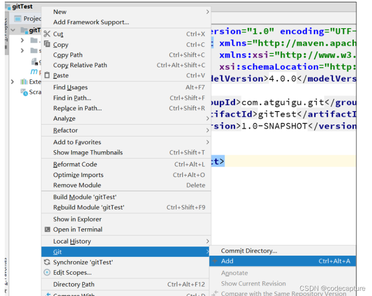Click the com.atguigu.git groupId line

coord(284,102)
